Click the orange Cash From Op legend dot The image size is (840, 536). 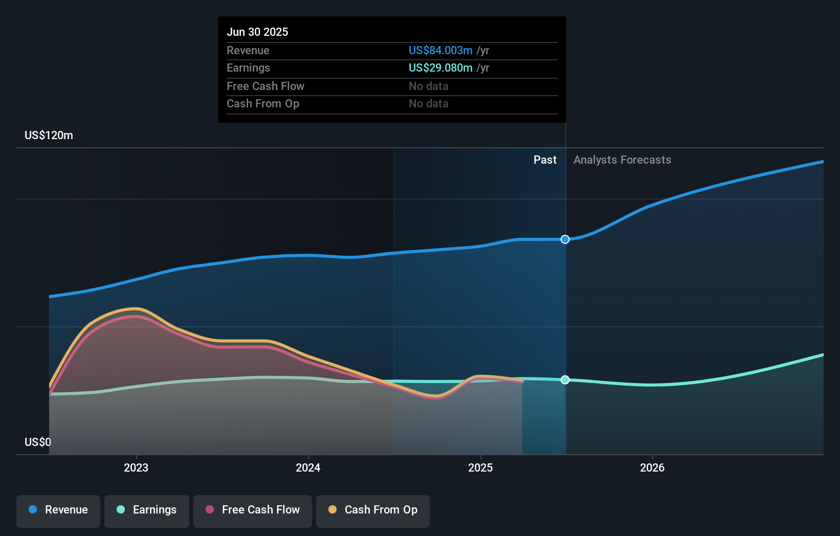pyautogui.click(x=333, y=510)
